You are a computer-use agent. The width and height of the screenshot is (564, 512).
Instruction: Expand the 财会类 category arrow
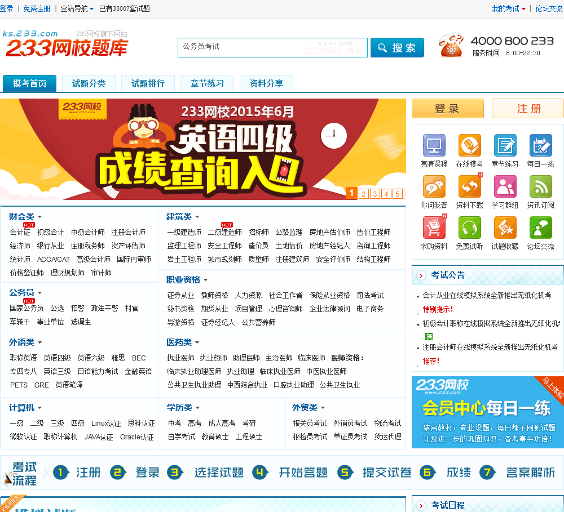[x=39, y=217]
